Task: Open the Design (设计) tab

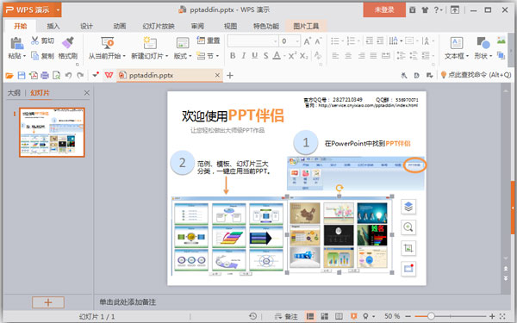Action: click(x=86, y=27)
